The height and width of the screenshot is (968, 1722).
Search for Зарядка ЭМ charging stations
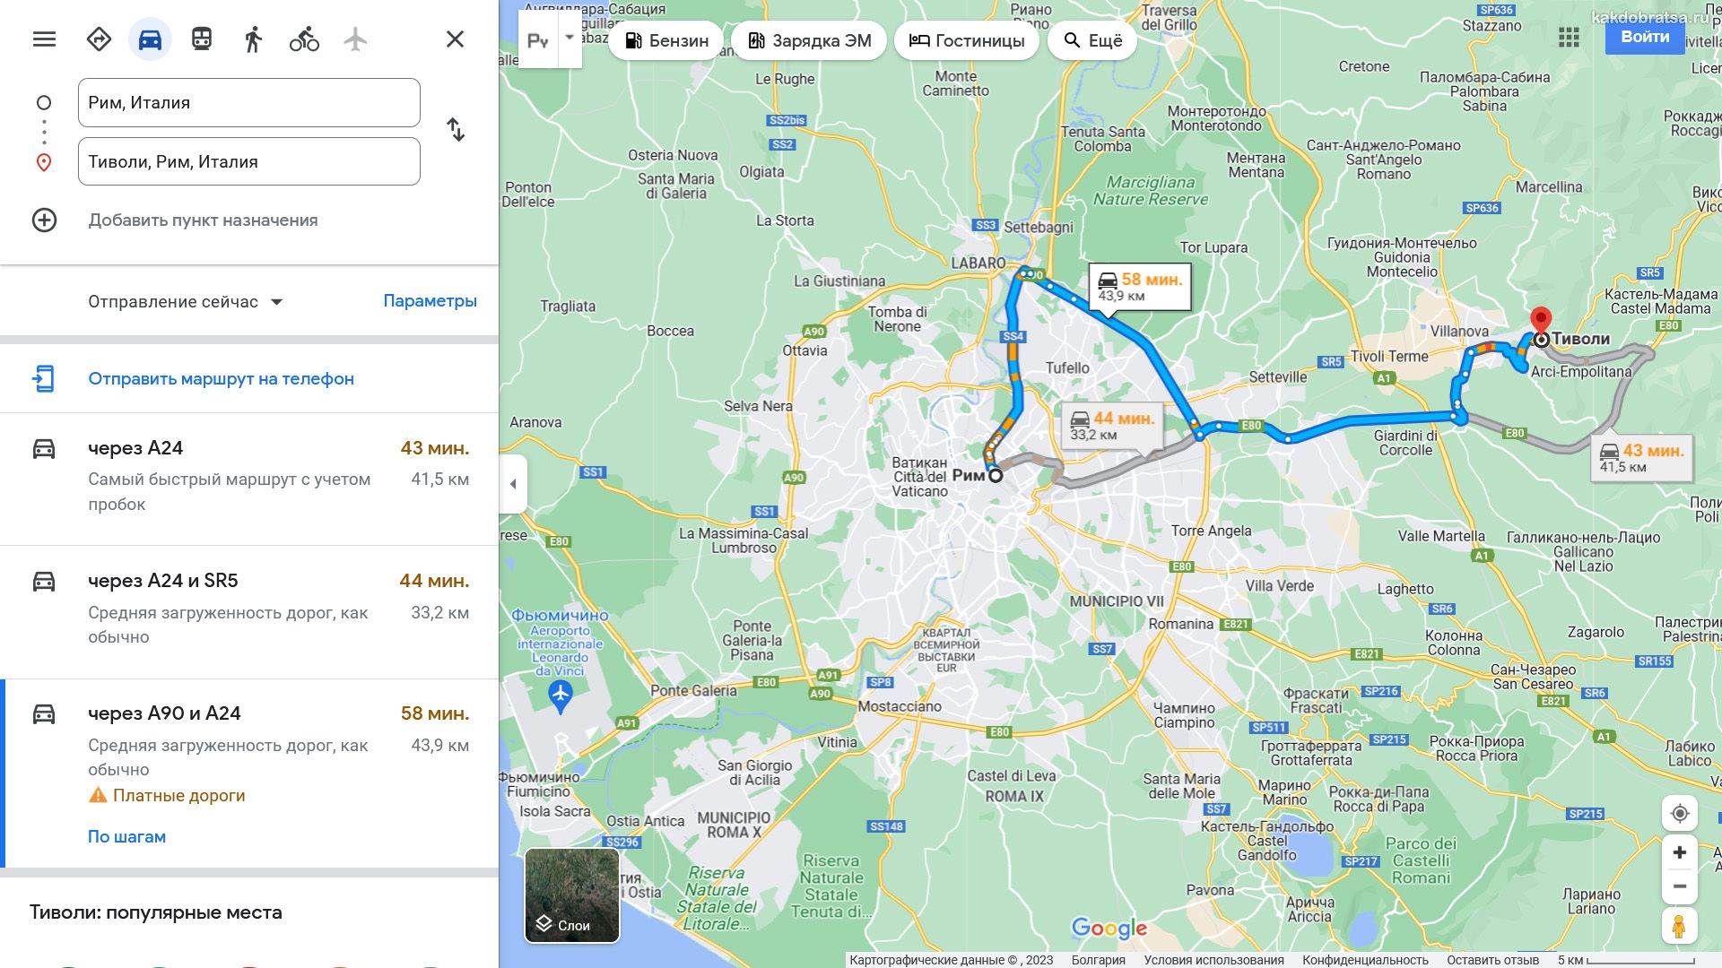pos(809,40)
